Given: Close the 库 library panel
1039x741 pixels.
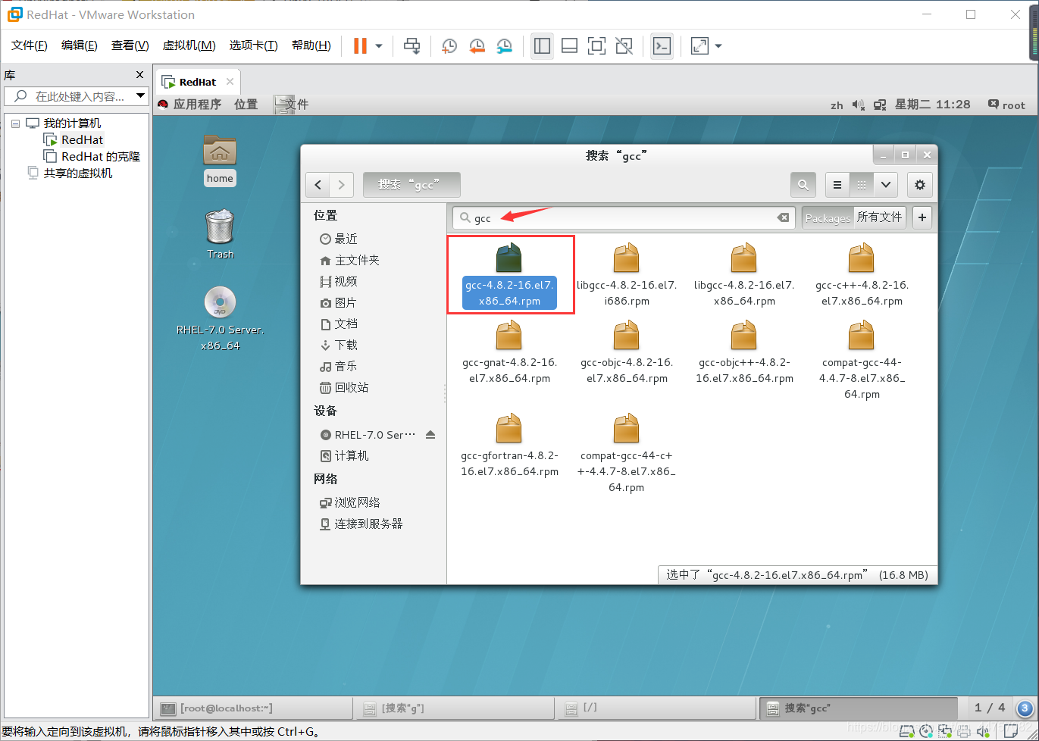Looking at the screenshot, I should pyautogui.click(x=139, y=75).
